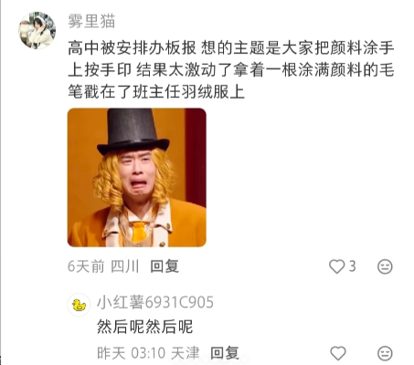414x365 pixels.
Task: Click the like count 3 next to heart
Action: [353, 266]
